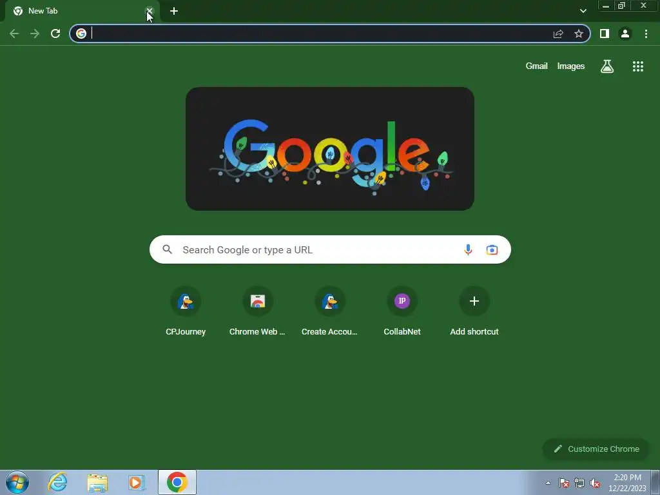The image size is (660, 495).
Task: Close the New Tab tab
Action: [x=150, y=11]
